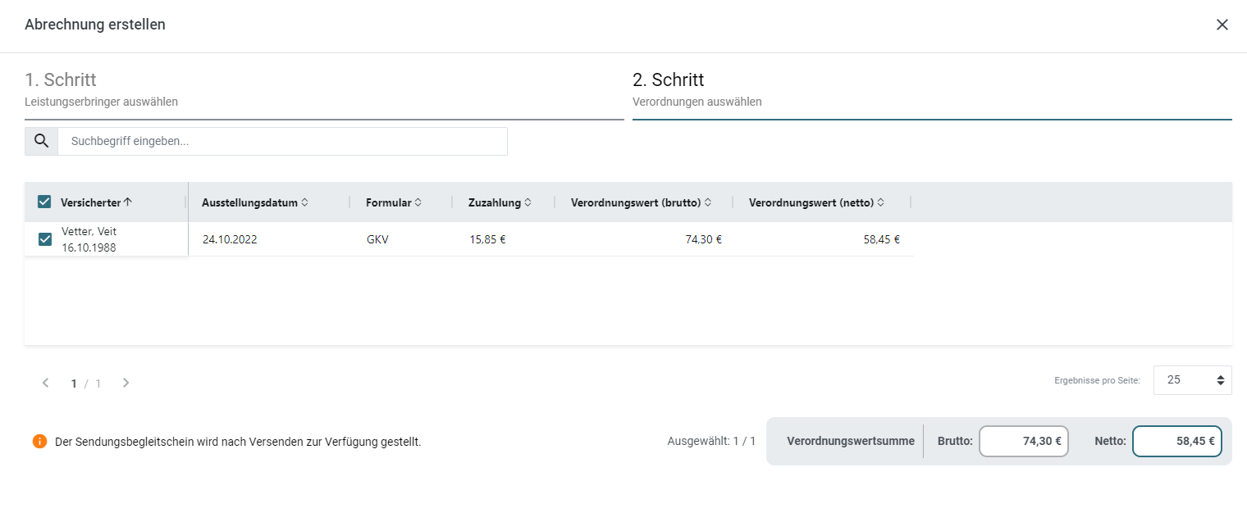
Task: Click the Sendungsbegleitschein info message
Action: (x=238, y=442)
